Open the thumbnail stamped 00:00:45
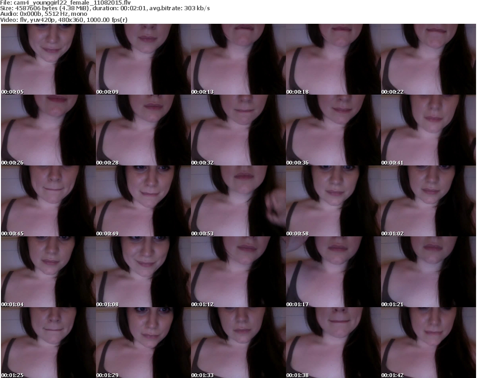This screenshot has width=477, height=378. 48,201
